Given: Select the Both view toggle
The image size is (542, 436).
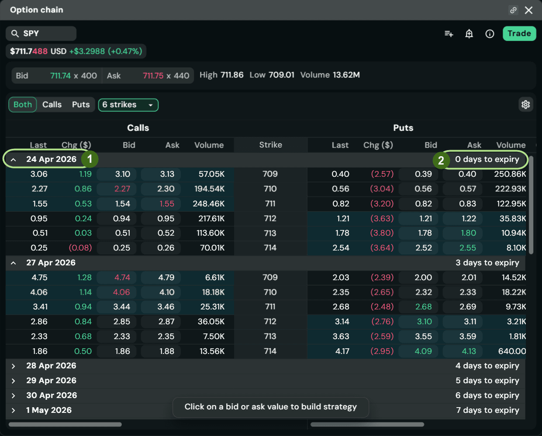Looking at the screenshot, I should (x=23, y=105).
